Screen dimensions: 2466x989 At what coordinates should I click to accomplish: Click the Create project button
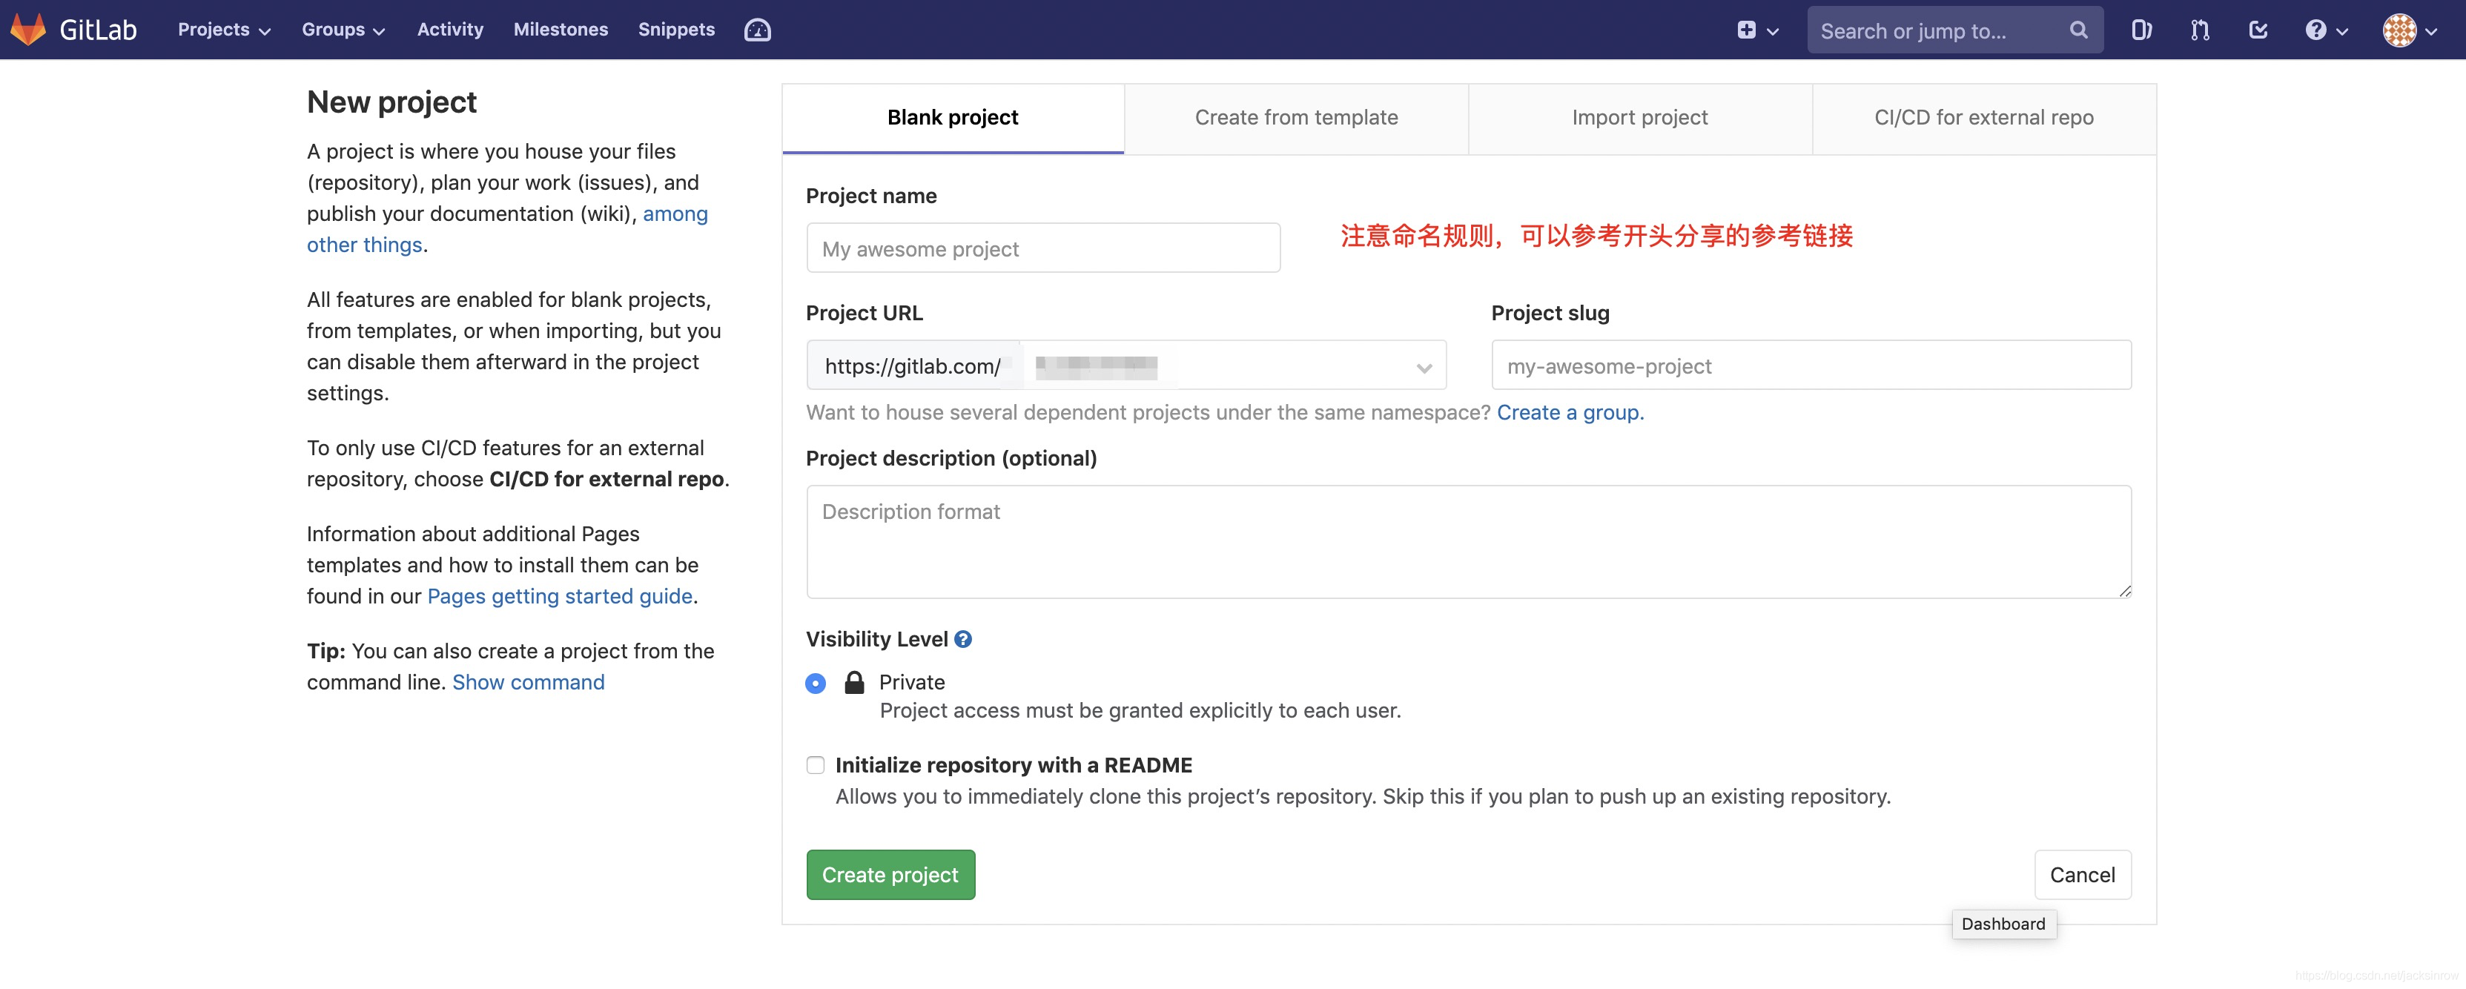[x=890, y=874]
